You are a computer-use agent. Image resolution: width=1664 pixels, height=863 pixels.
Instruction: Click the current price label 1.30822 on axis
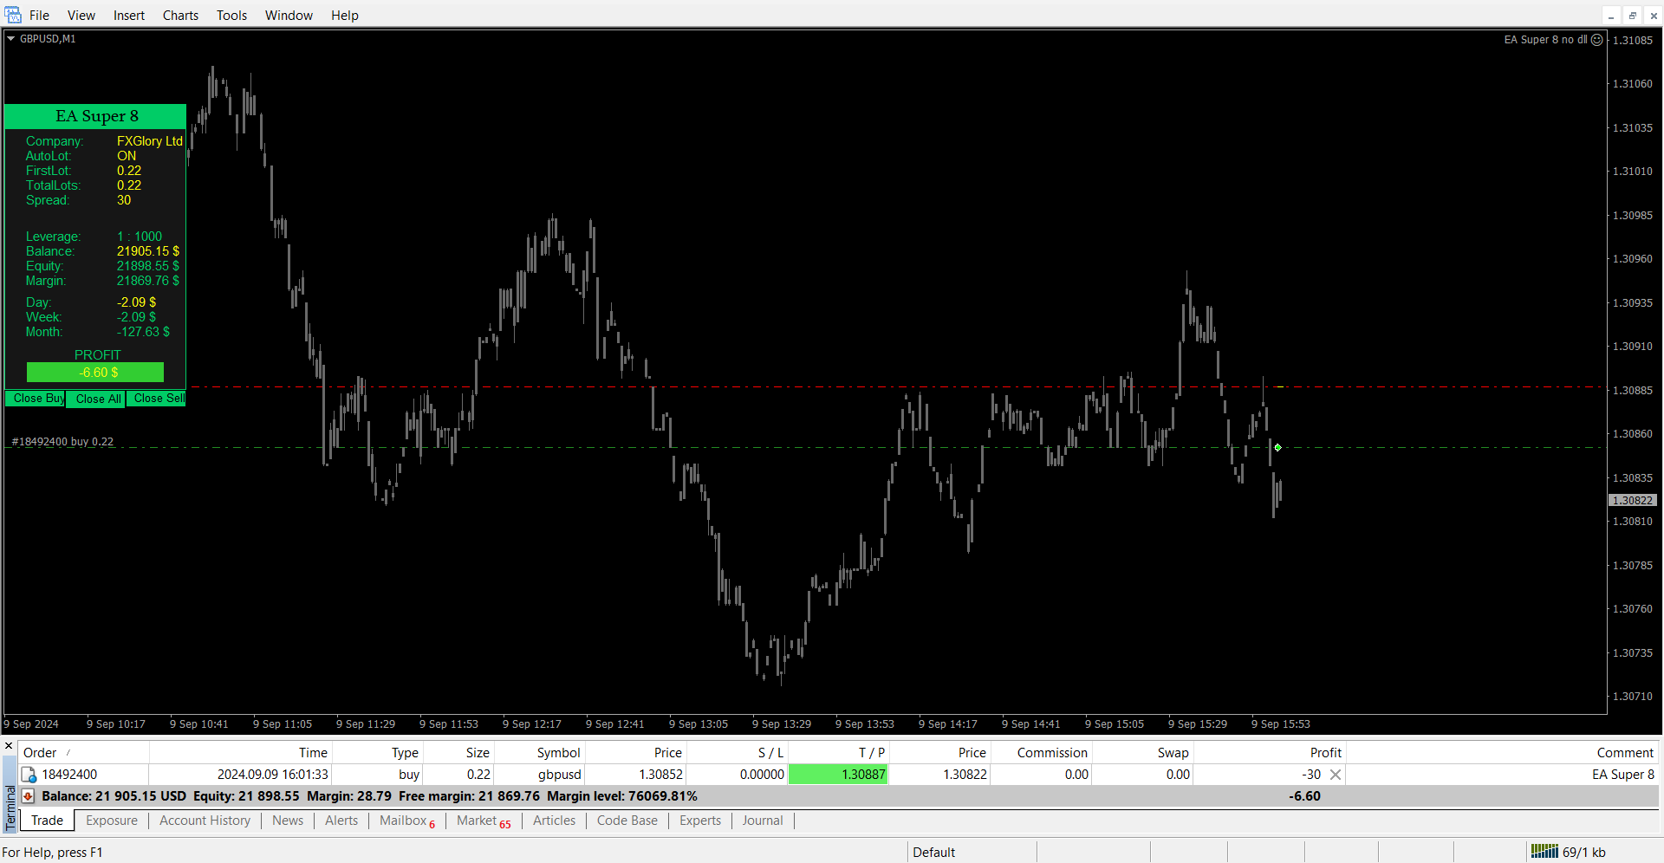(1633, 501)
